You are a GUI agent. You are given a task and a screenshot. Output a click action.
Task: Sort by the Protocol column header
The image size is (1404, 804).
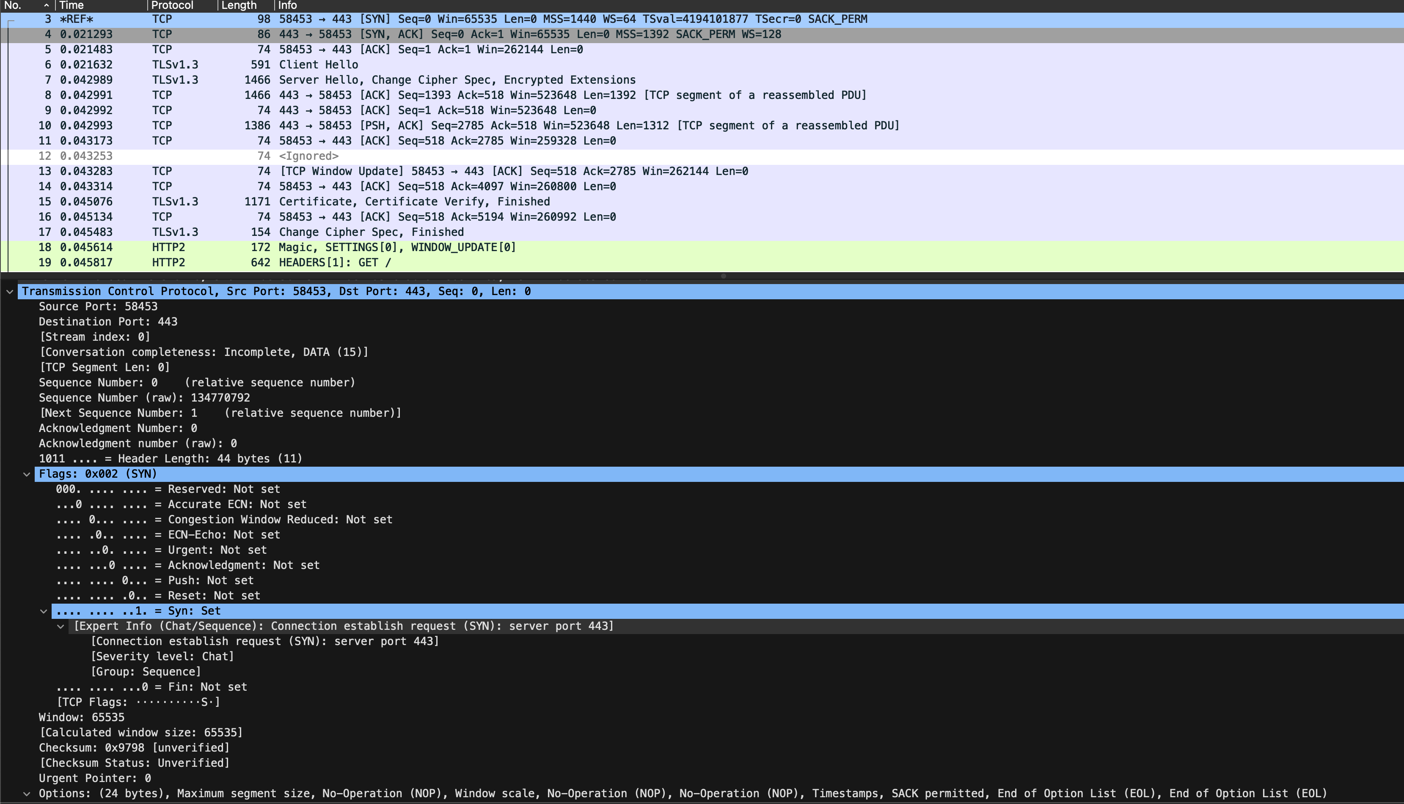(182, 5)
